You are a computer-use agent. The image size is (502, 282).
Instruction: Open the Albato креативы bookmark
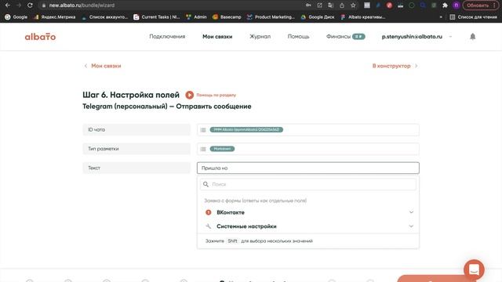click(x=362, y=17)
